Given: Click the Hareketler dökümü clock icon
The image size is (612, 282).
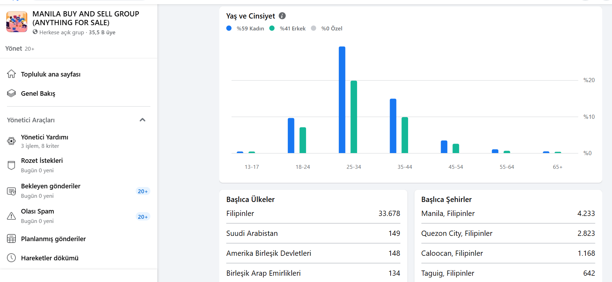Looking at the screenshot, I should pos(12,258).
